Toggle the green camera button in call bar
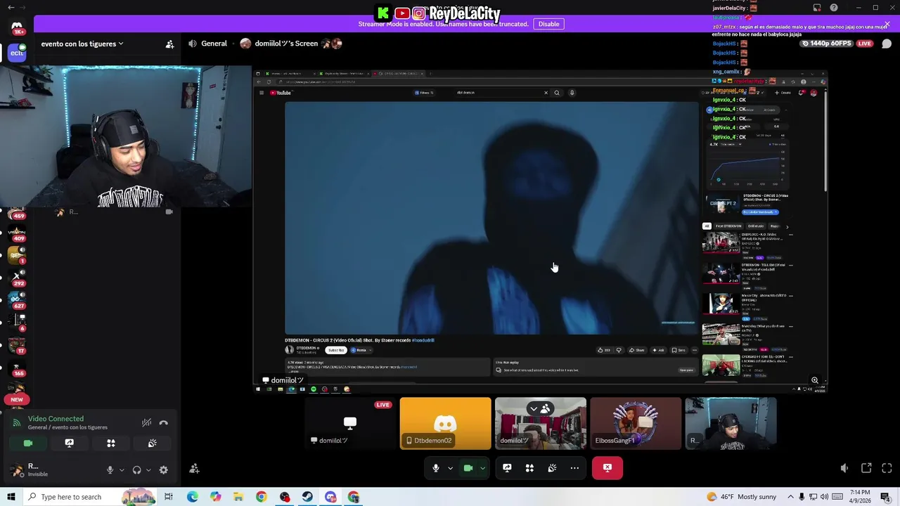 point(468,468)
